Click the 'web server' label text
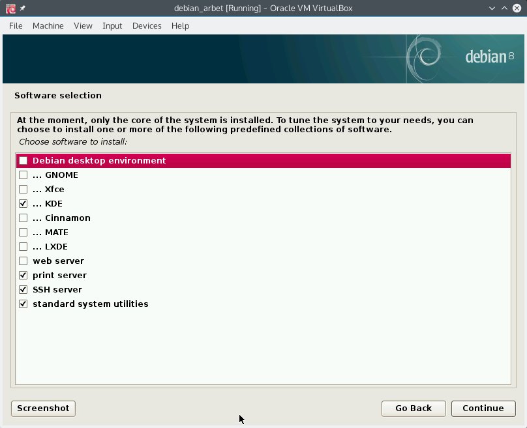This screenshot has height=428, width=527. point(59,261)
